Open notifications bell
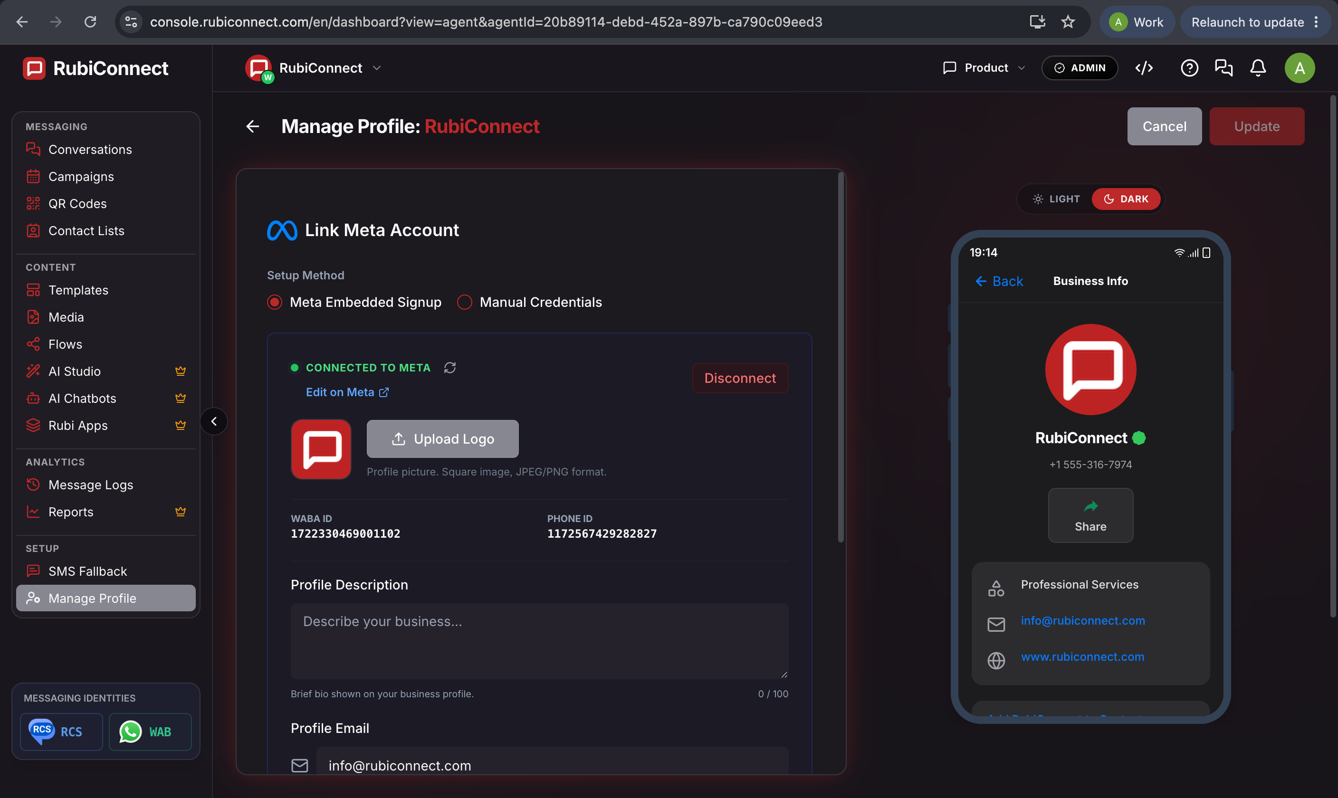The width and height of the screenshot is (1338, 798). pos(1258,68)
